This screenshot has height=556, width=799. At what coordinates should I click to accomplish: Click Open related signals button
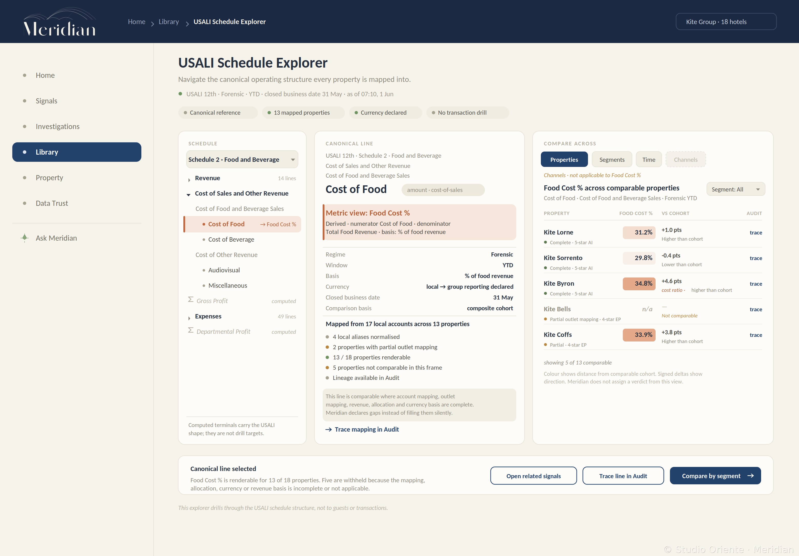click(533, 476)
